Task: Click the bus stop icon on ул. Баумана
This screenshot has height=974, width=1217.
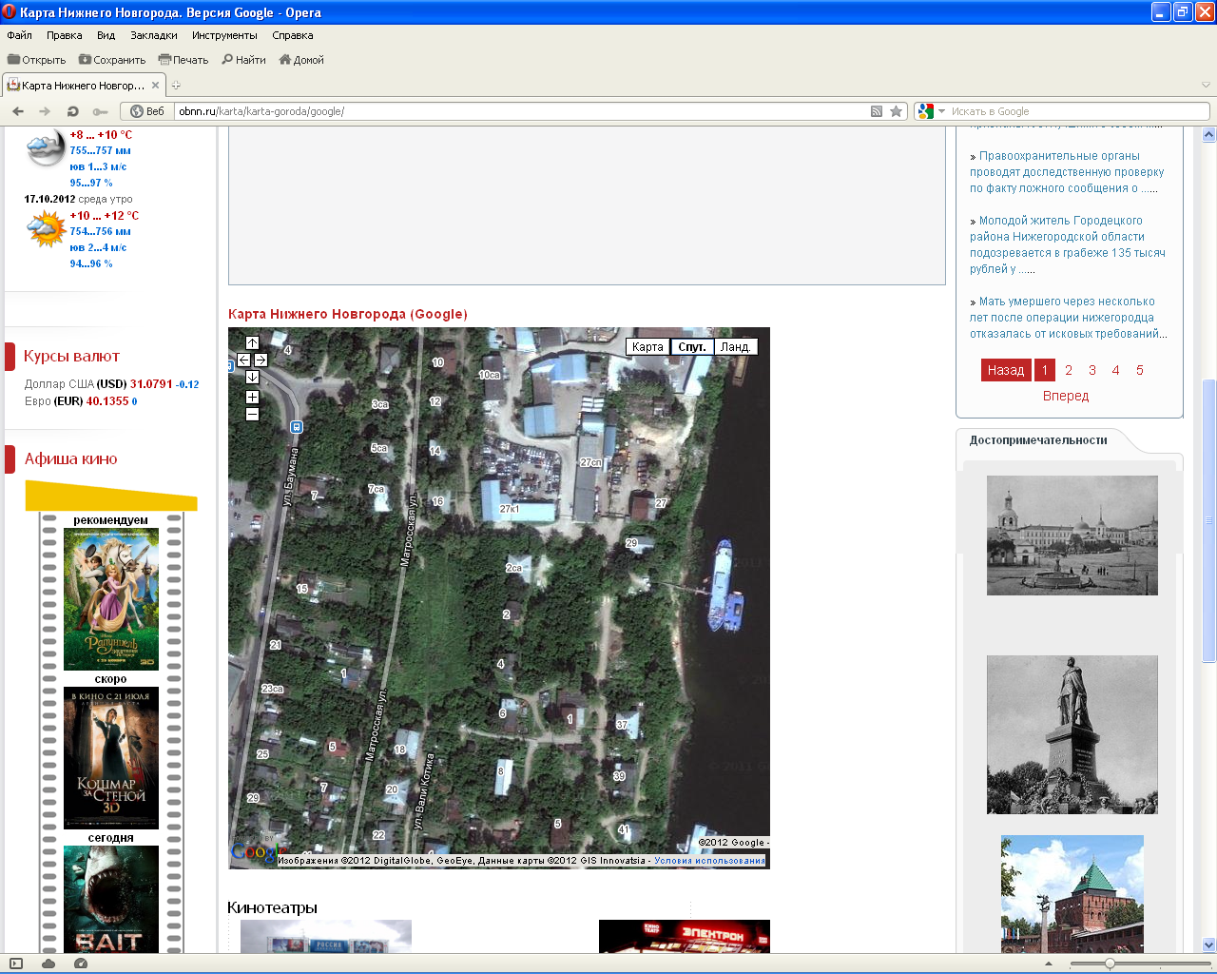Action: (x=296, y=427)
